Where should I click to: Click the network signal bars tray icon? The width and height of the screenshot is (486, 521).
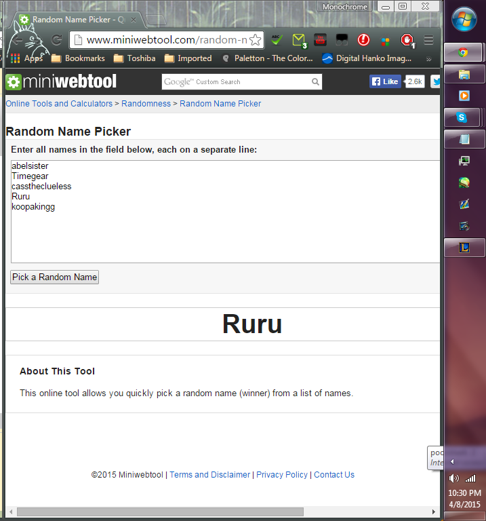tap(470, 478)
